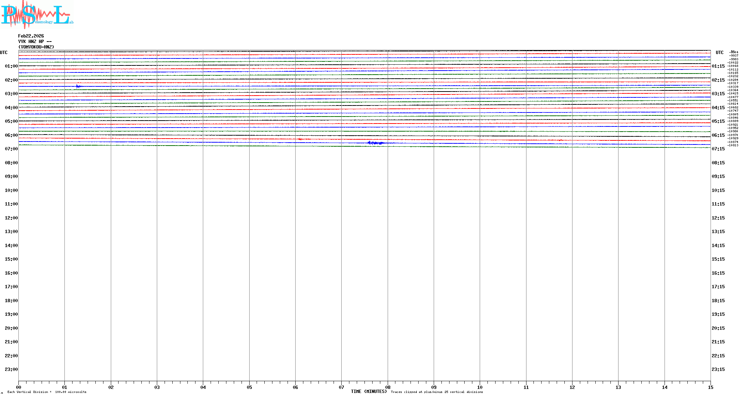
Task: Click the 05 minute tick label on bottom axis
Action: tap(249, 387)
